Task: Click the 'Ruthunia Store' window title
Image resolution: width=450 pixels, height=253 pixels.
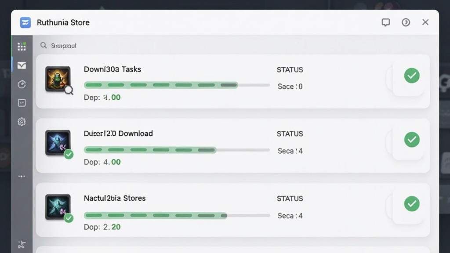Action: point(63,22)
